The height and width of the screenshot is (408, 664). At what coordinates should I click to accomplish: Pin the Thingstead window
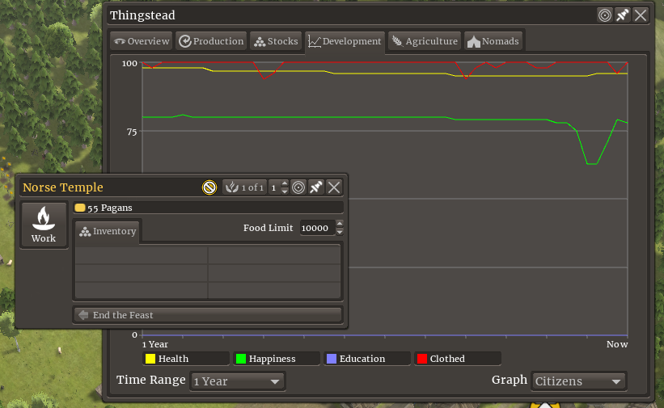[x=623, y=15]
